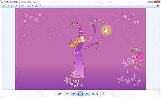Expand the zoom magnifier dropdown arrow

click(61, 94)
